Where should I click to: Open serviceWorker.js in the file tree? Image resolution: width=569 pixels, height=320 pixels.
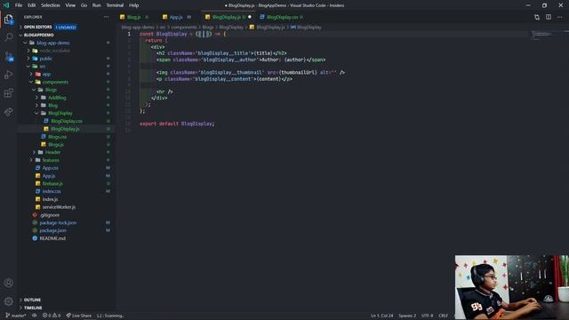tap(59, 207)
